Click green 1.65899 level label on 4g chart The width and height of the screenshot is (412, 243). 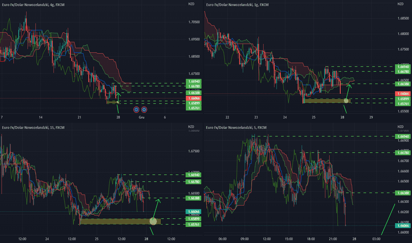tap(193, 103)
